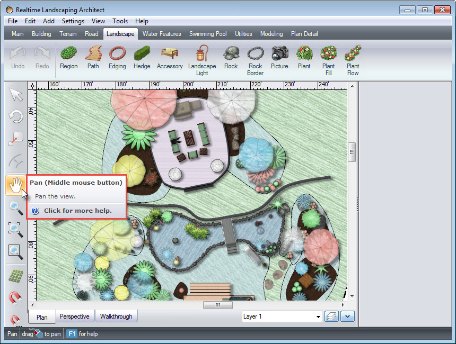Click the horizontal scrollbar left arrow
456x344 pixels.
(32, 305)
